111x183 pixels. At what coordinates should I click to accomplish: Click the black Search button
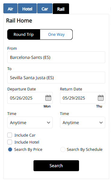(x=56, y=166)
